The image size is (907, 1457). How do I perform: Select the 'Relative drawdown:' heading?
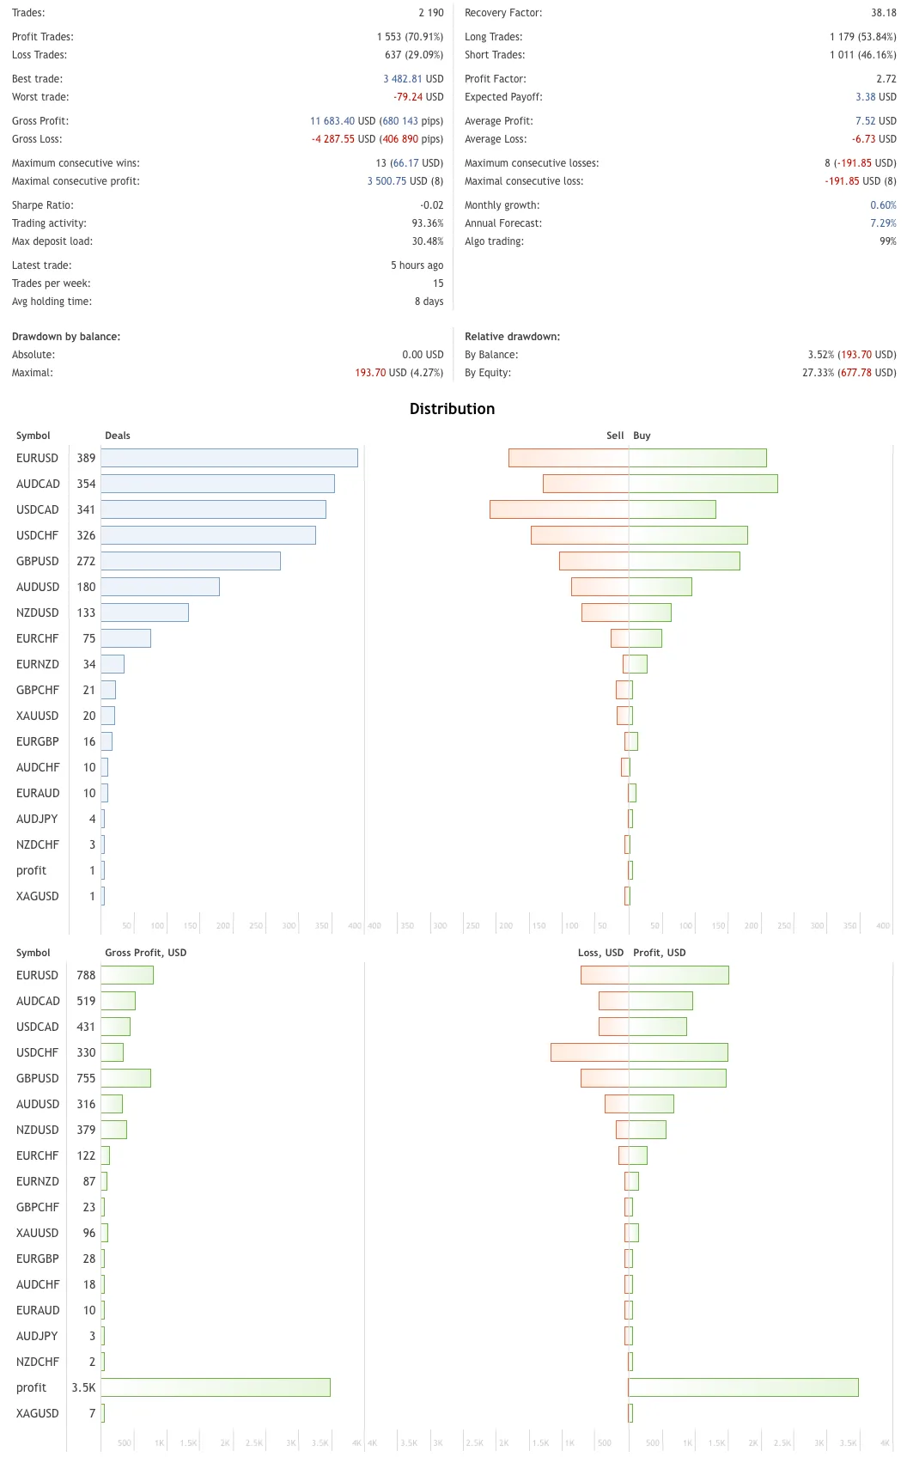(x=512, y=337)
